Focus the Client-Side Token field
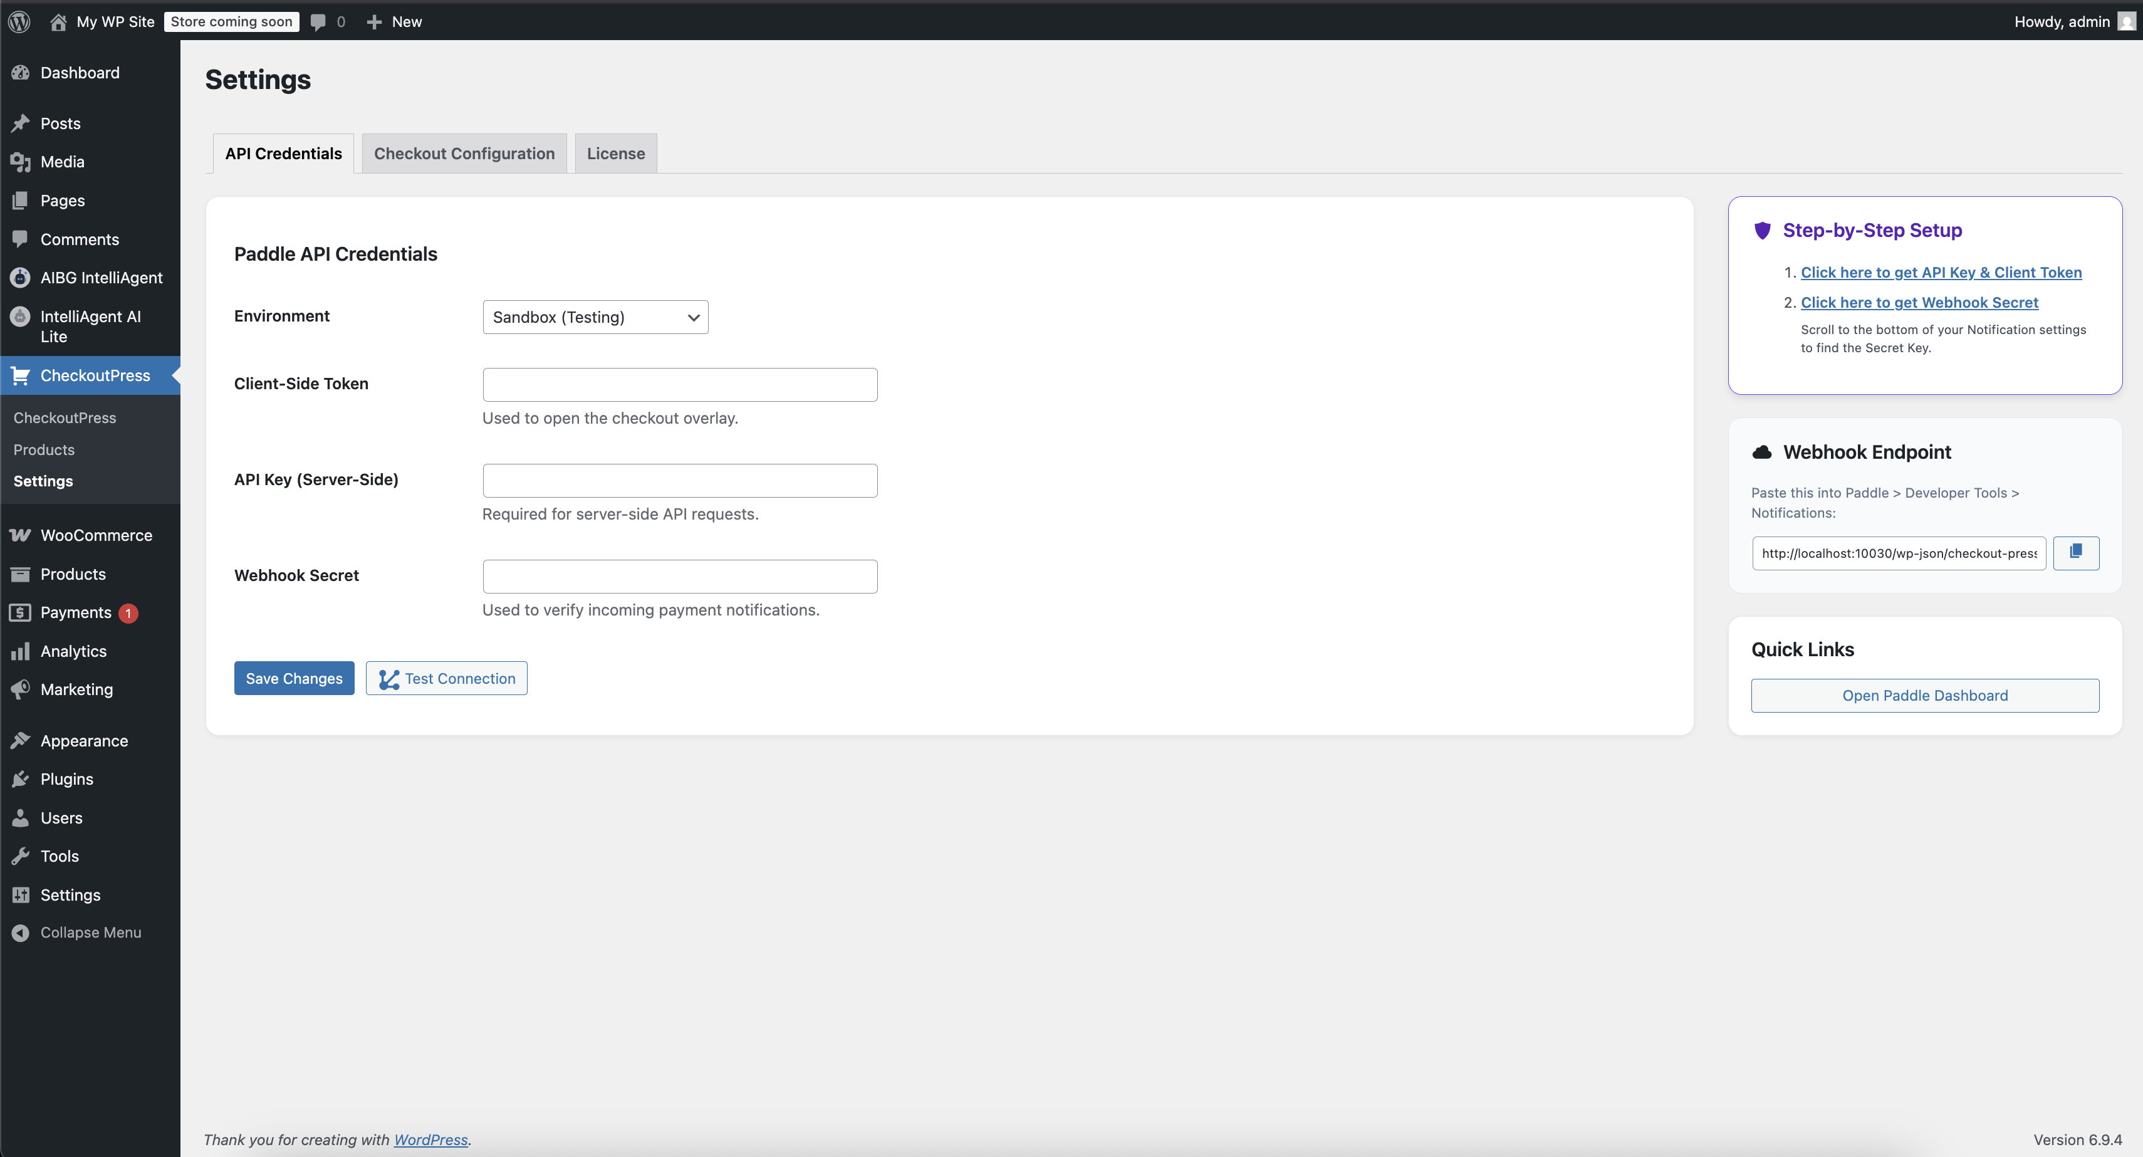 [x=680, y=385]
